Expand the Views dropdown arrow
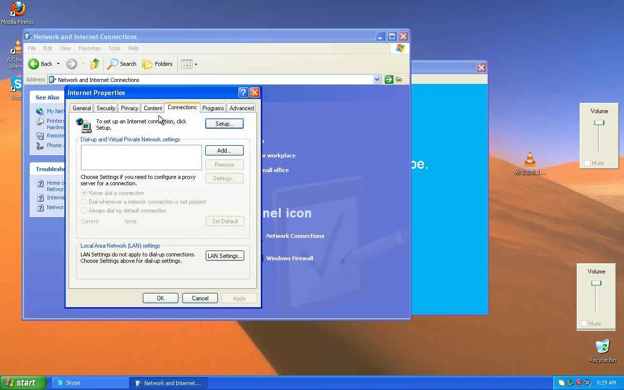The image size is (624, 390). tap(196, 64)
